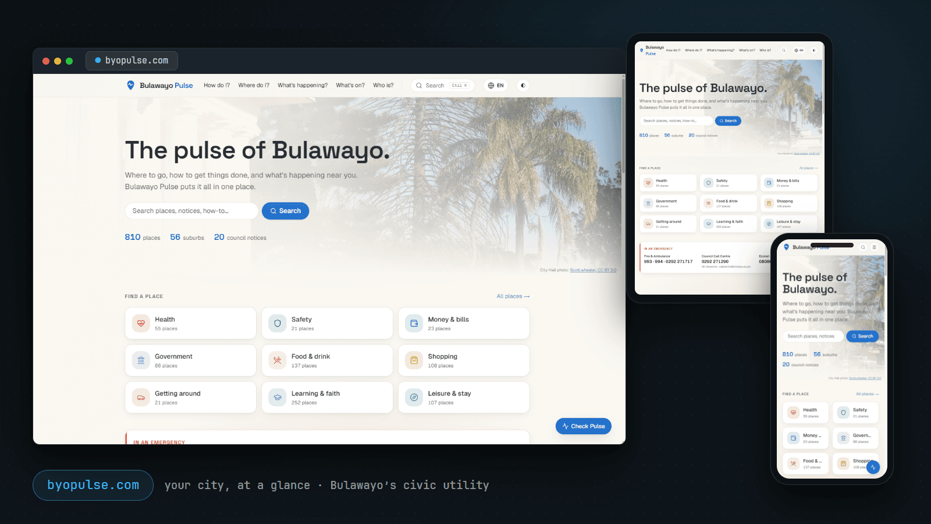The image size is (931, 524).
Task: Open the 'Who is?' menu on desktop
Action: point(383,86)
